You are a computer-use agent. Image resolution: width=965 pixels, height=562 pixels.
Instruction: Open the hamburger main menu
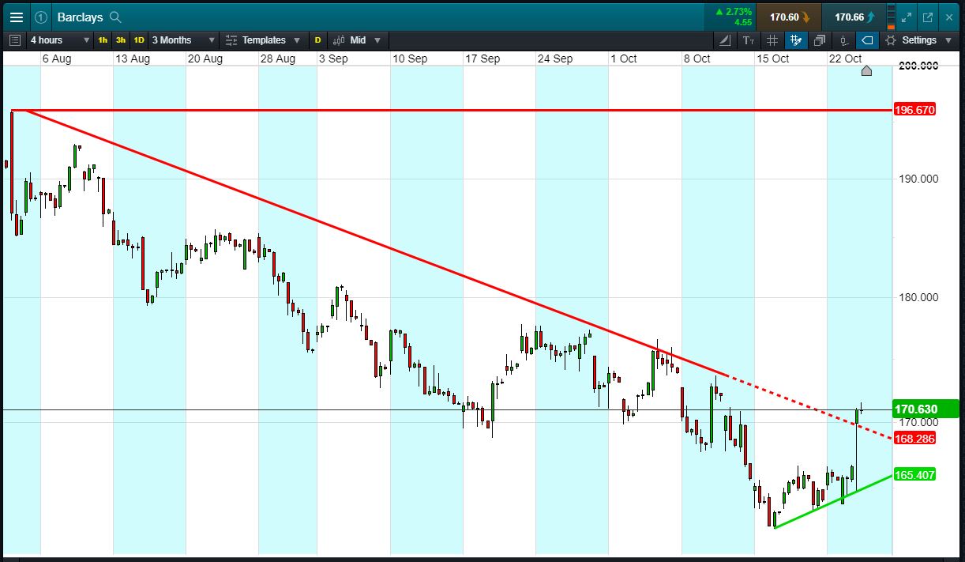16,17
